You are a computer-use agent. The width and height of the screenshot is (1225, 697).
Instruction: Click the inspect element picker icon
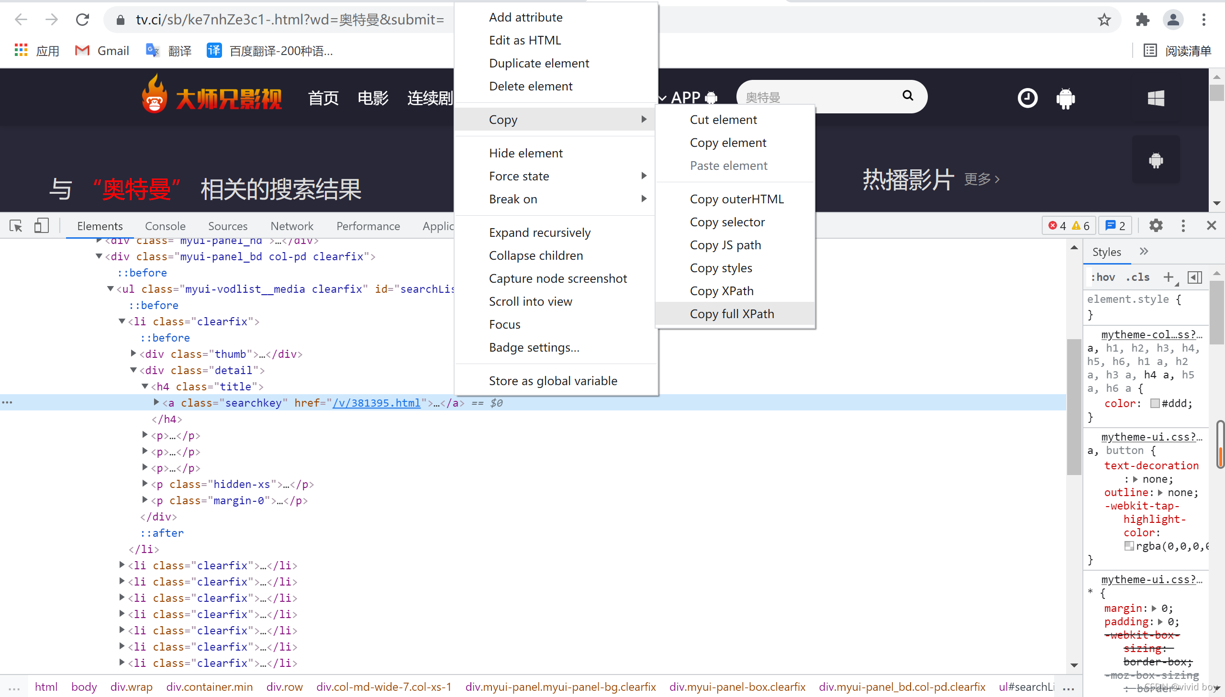point(16,226)
